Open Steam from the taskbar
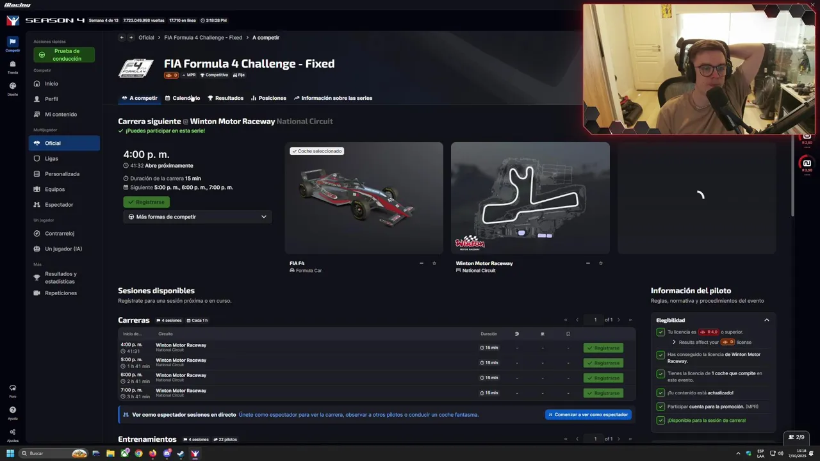This screenshot has width=820, height=461. 181,453
